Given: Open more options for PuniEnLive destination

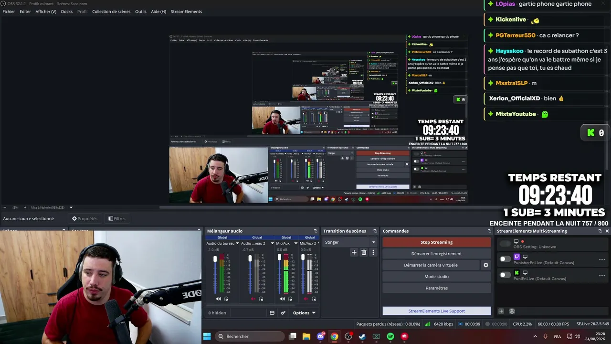Looking at the screenshot, I should click(602, 275).
